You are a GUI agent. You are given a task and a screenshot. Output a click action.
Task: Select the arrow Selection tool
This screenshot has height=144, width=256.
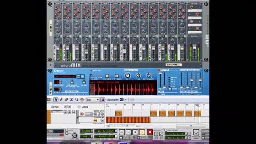(56, 100)
